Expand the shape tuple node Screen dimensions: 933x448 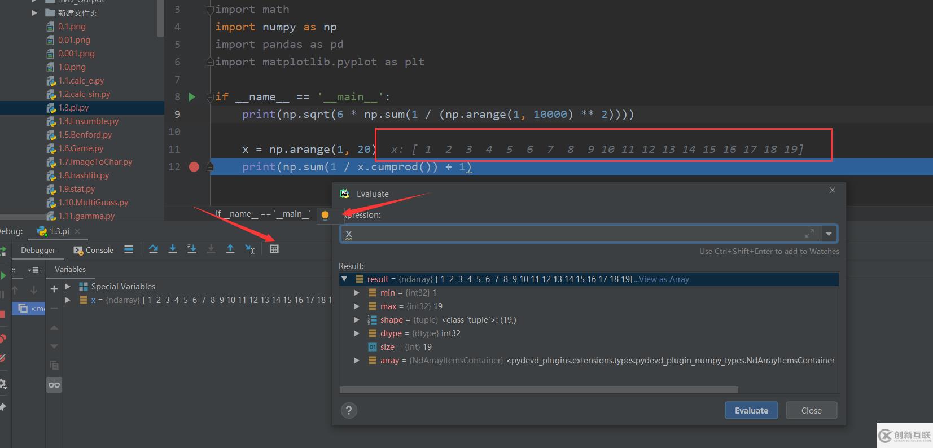point(356,320)
